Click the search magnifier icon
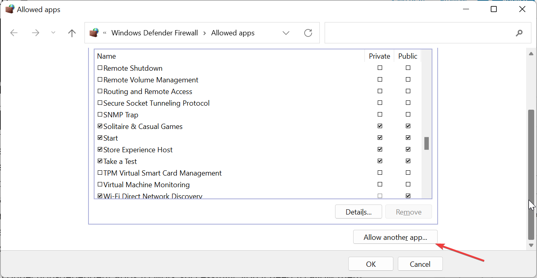Viewport: 537px width, 278px height. pos(519,33)
